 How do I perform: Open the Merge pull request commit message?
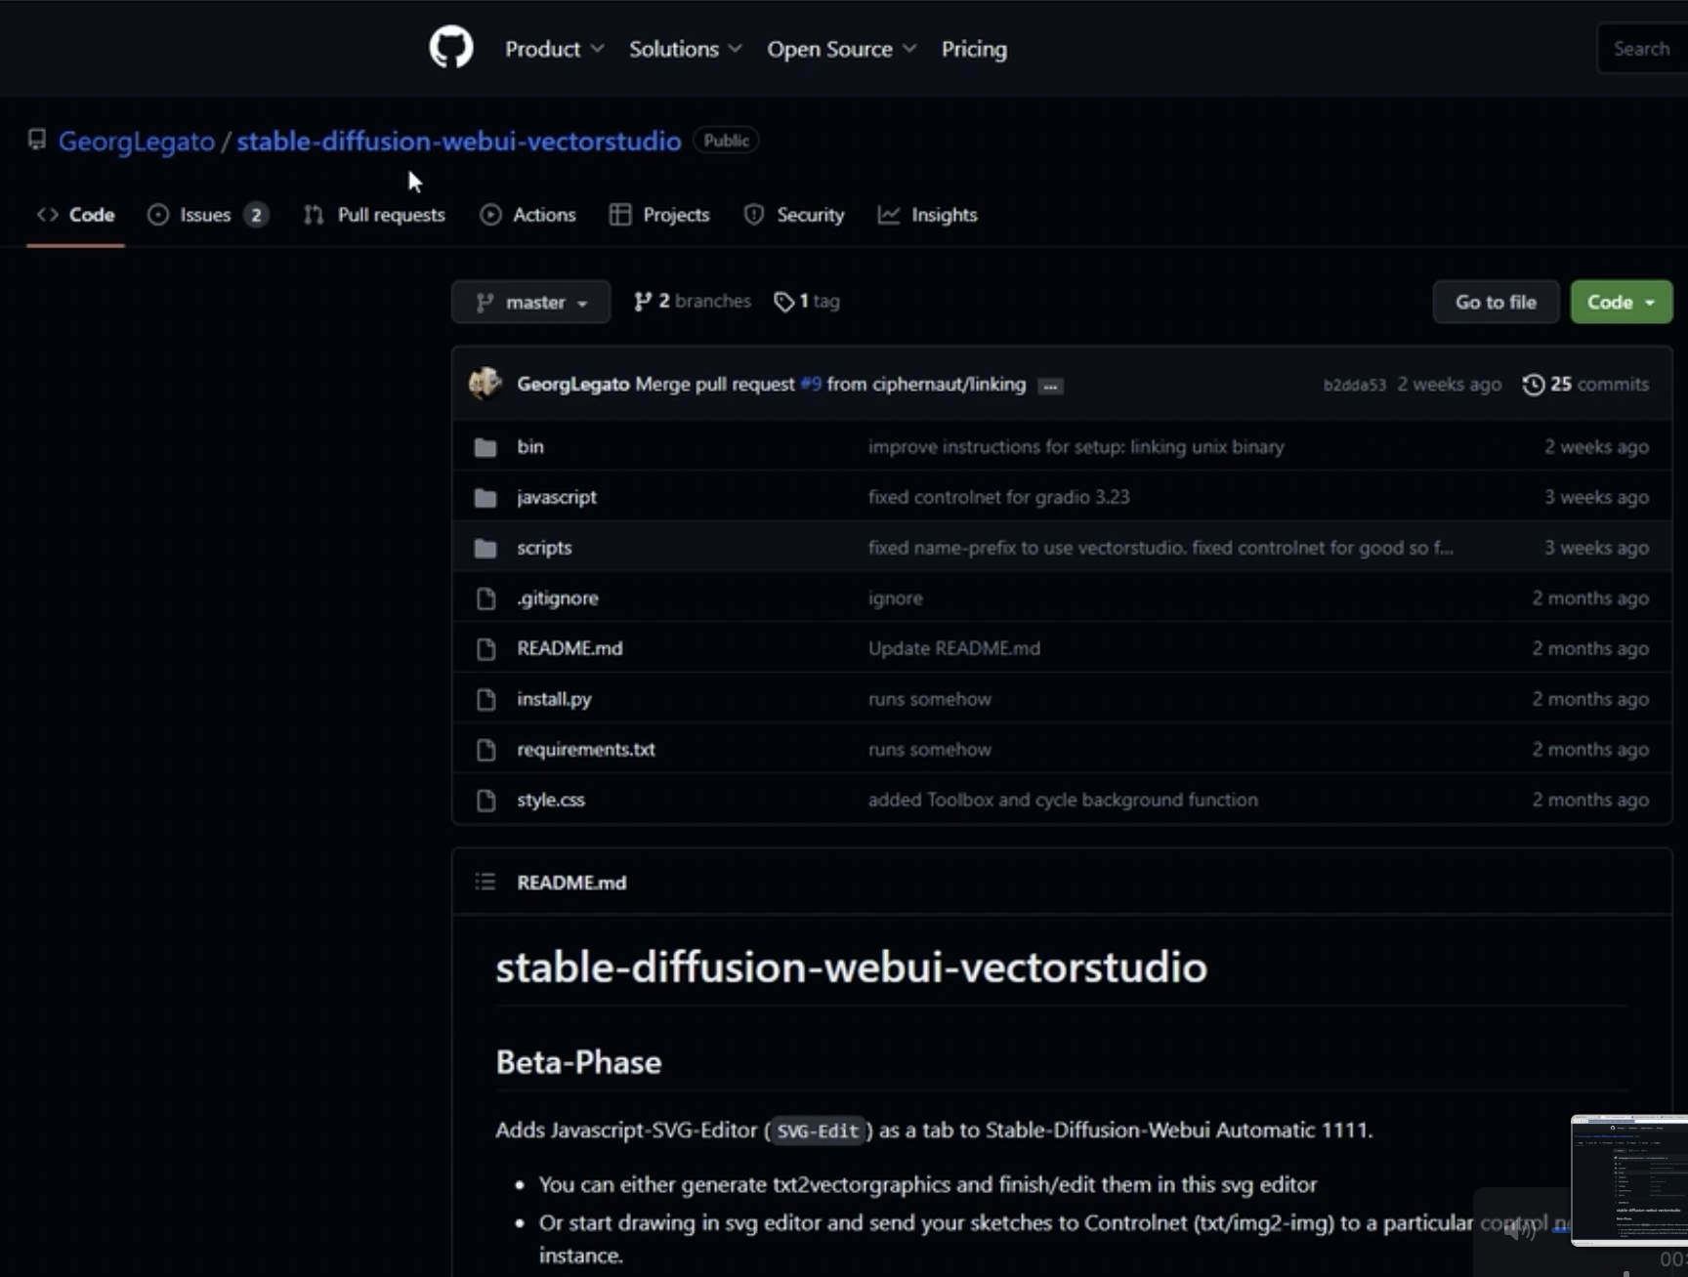715,384
